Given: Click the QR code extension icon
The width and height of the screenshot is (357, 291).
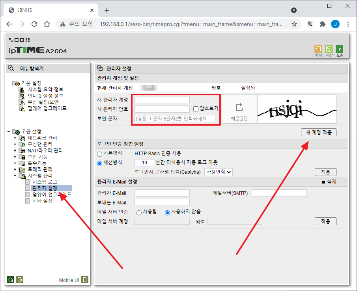Looking at the screenshot, I should point(310,24).
